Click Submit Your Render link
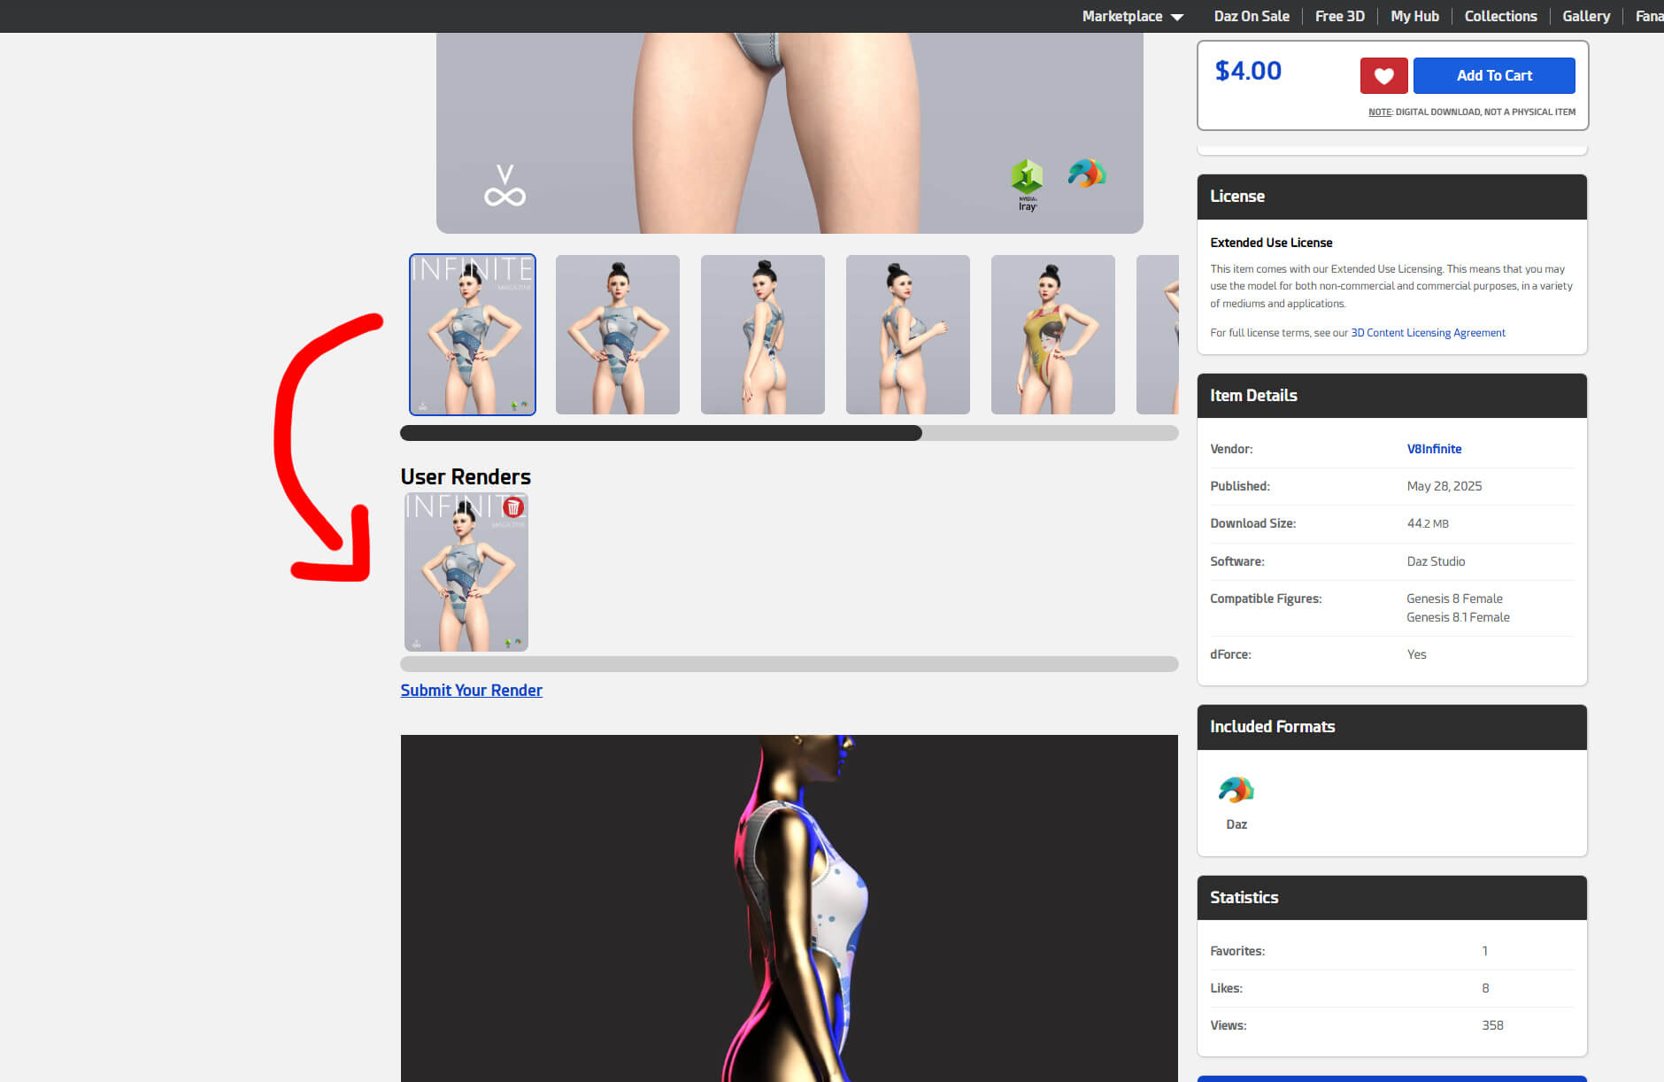This screenshot has width=1664, height=1082. (x=471, y=690)
